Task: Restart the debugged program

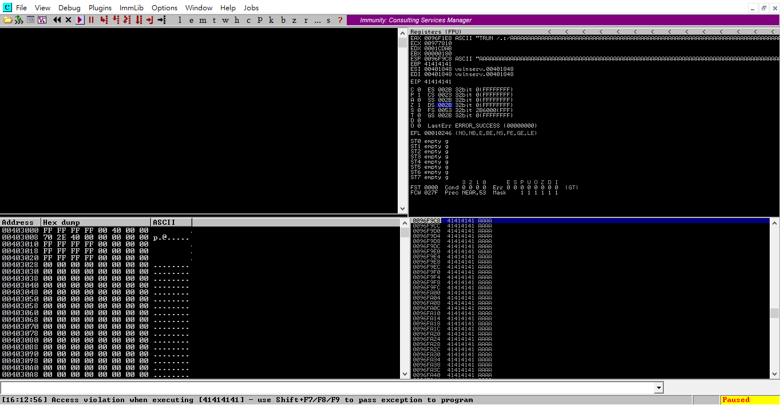Action: coord(56,20)
